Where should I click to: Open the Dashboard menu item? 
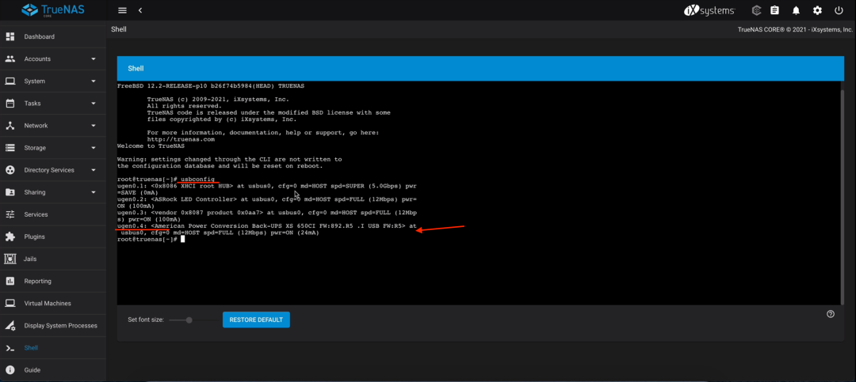click(x=53, y=36)
